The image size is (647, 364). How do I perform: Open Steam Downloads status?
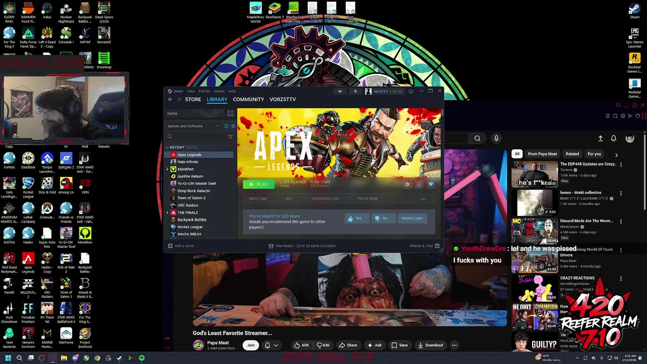(x=302, y=246)
